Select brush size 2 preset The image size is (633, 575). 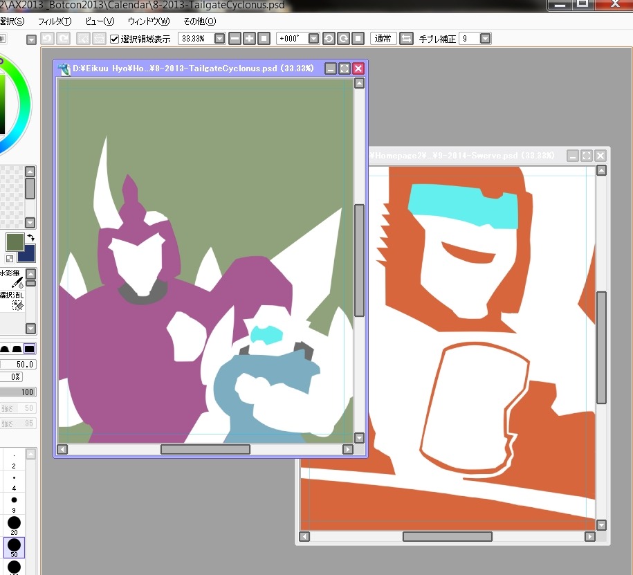point(14,460)
